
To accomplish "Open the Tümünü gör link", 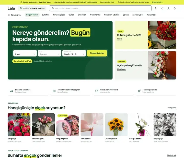I will tap(171, 155).
